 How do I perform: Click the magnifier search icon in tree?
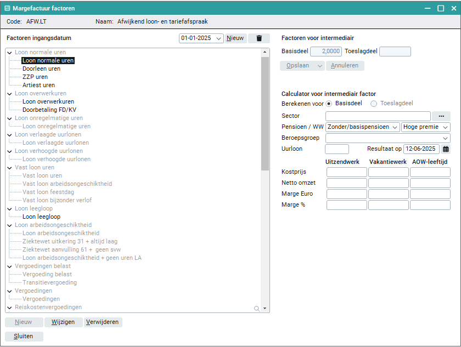[x=256, y=309]
